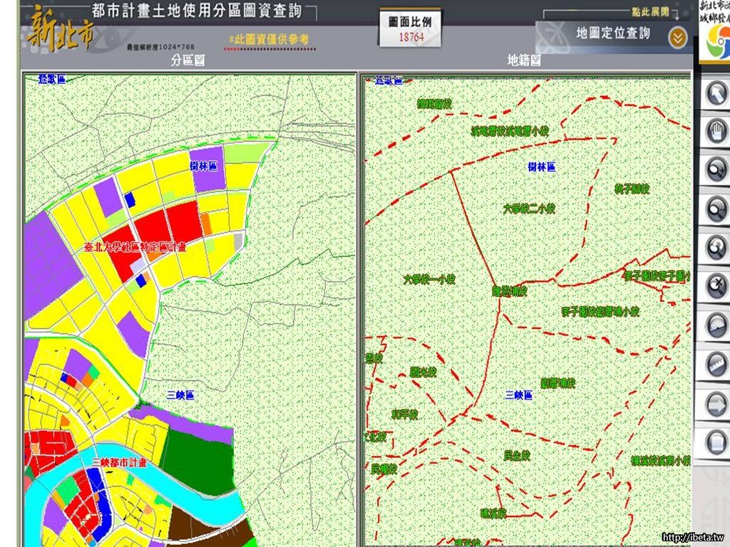Click the 大學段二小段 label on cadastral map
The width and height of the screenshot is (730, 547).
(528, 209)
